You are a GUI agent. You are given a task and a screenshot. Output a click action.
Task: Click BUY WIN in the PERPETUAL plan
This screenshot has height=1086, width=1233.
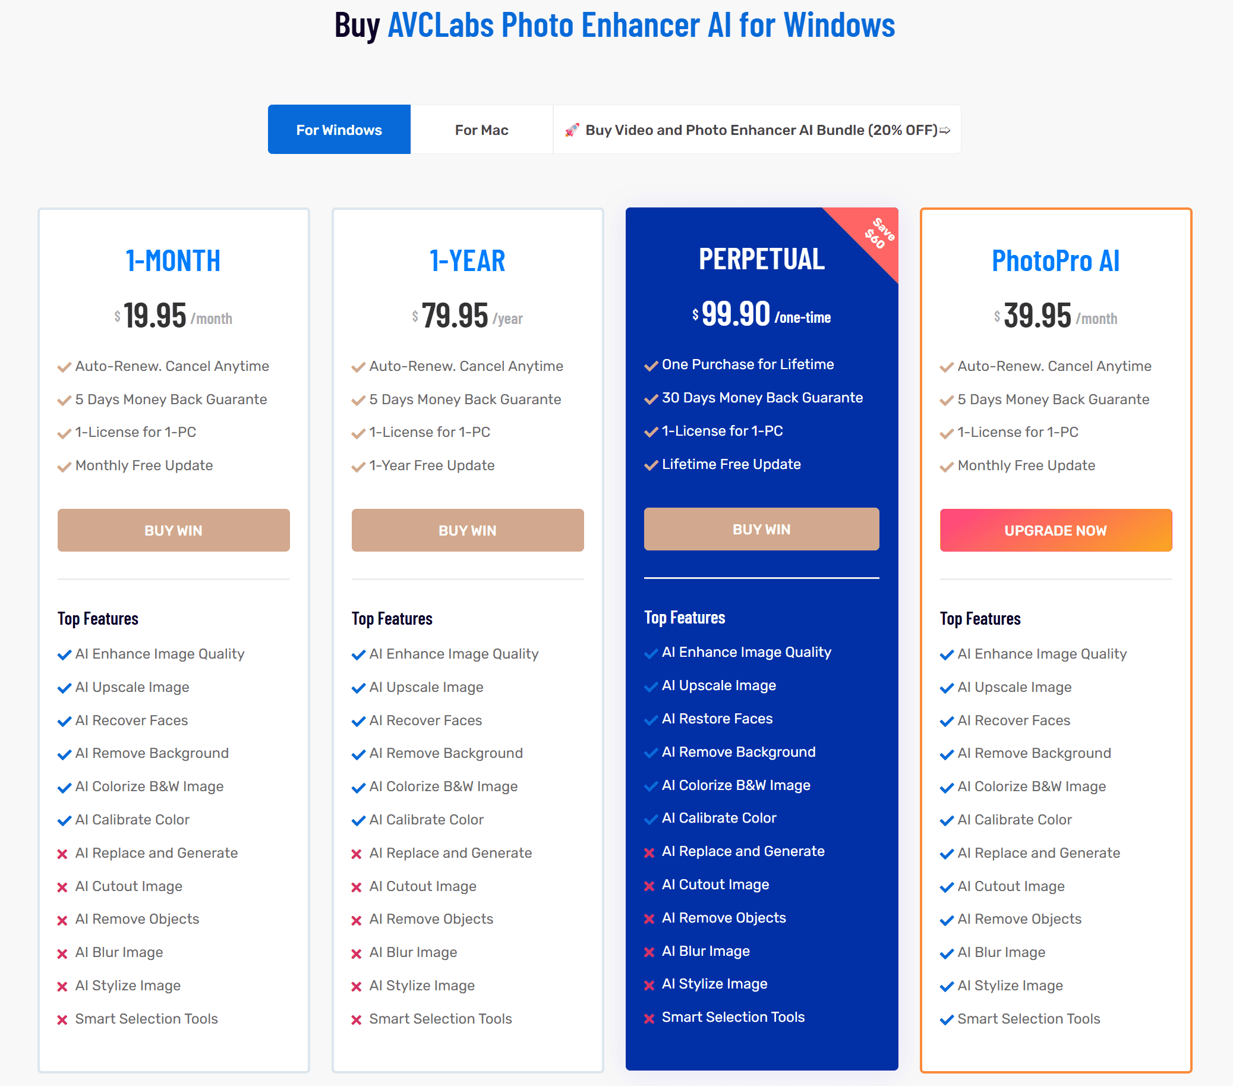(x=762, y=529)
